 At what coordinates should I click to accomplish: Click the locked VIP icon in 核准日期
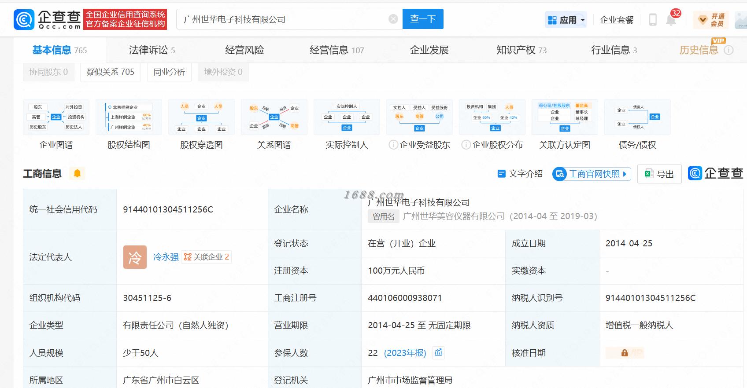(x=625, y=352)
